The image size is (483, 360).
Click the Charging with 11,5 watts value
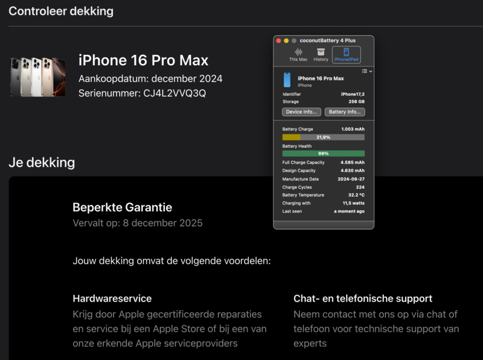(354, 203)
